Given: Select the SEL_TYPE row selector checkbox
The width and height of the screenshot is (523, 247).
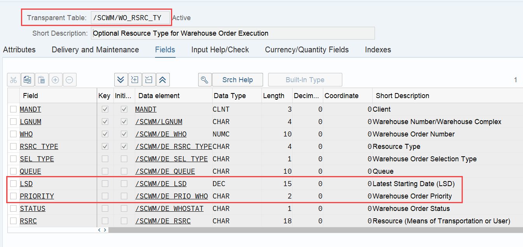Looking at the screenshot, I should 14,159.
